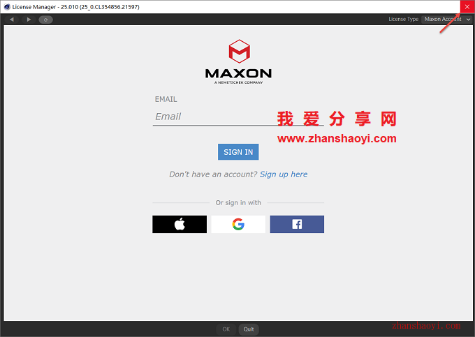
Task: Open the License Type dropdown
Action: click(x=447, y=20)
